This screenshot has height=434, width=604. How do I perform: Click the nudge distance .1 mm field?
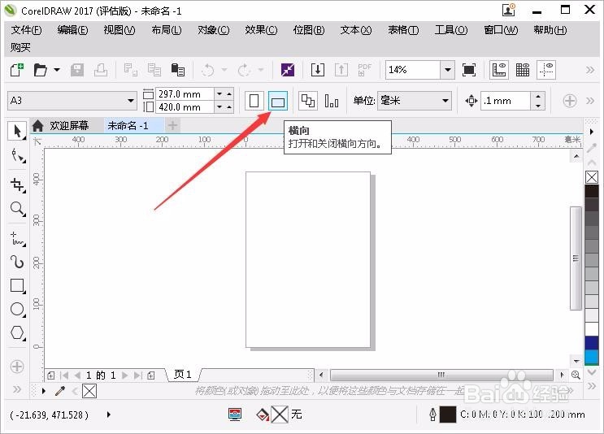pos(506,101)
